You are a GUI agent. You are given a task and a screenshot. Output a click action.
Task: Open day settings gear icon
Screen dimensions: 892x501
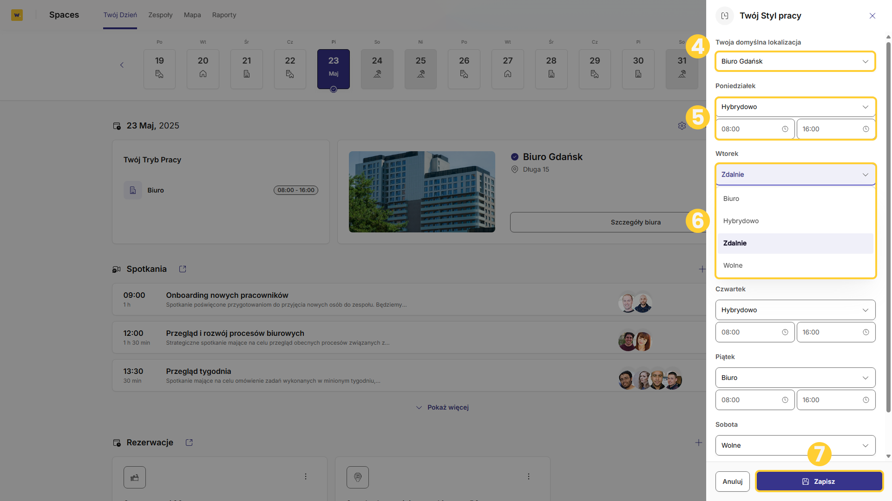click(682, 126)
